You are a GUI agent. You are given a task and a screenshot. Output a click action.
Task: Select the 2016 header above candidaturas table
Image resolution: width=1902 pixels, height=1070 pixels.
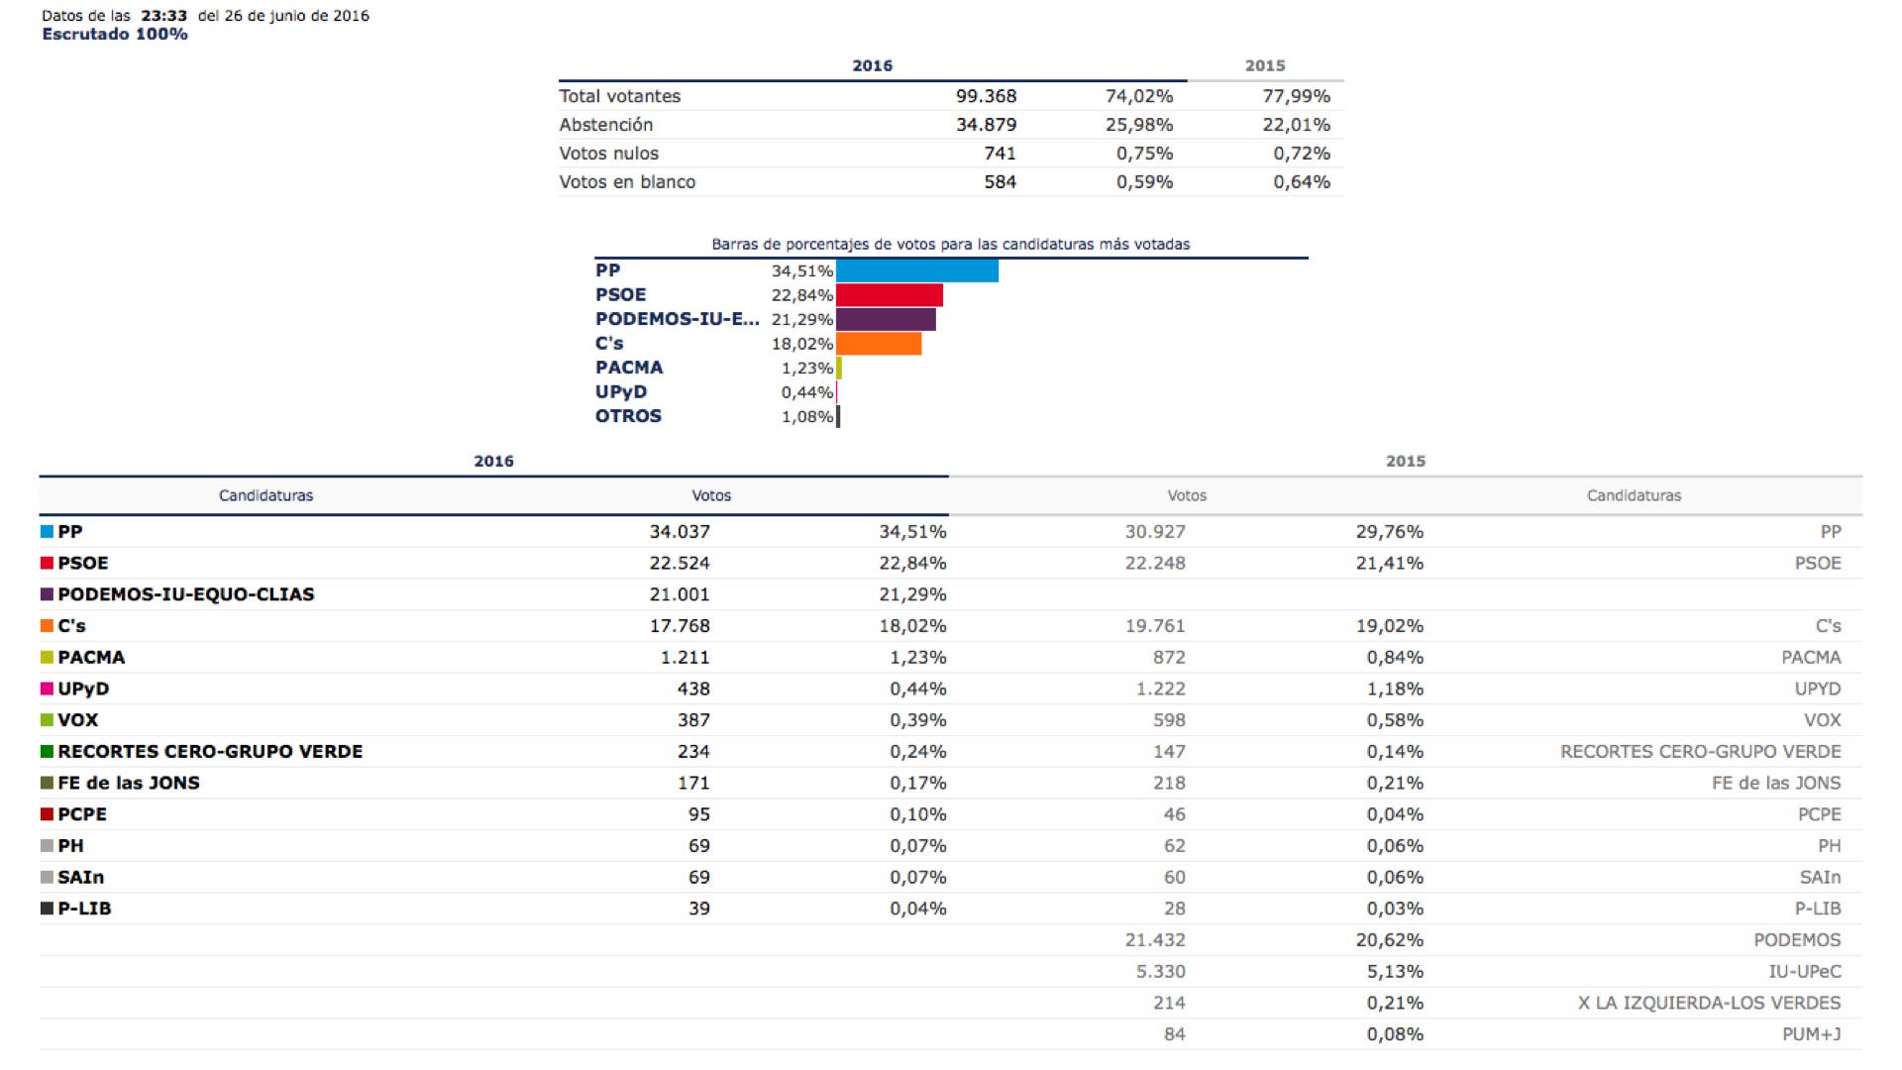point(493,462)
